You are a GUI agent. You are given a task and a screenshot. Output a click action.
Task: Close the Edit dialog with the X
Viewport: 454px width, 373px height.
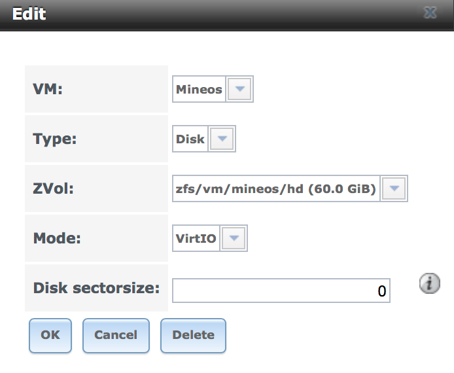(x=430, y=13)
